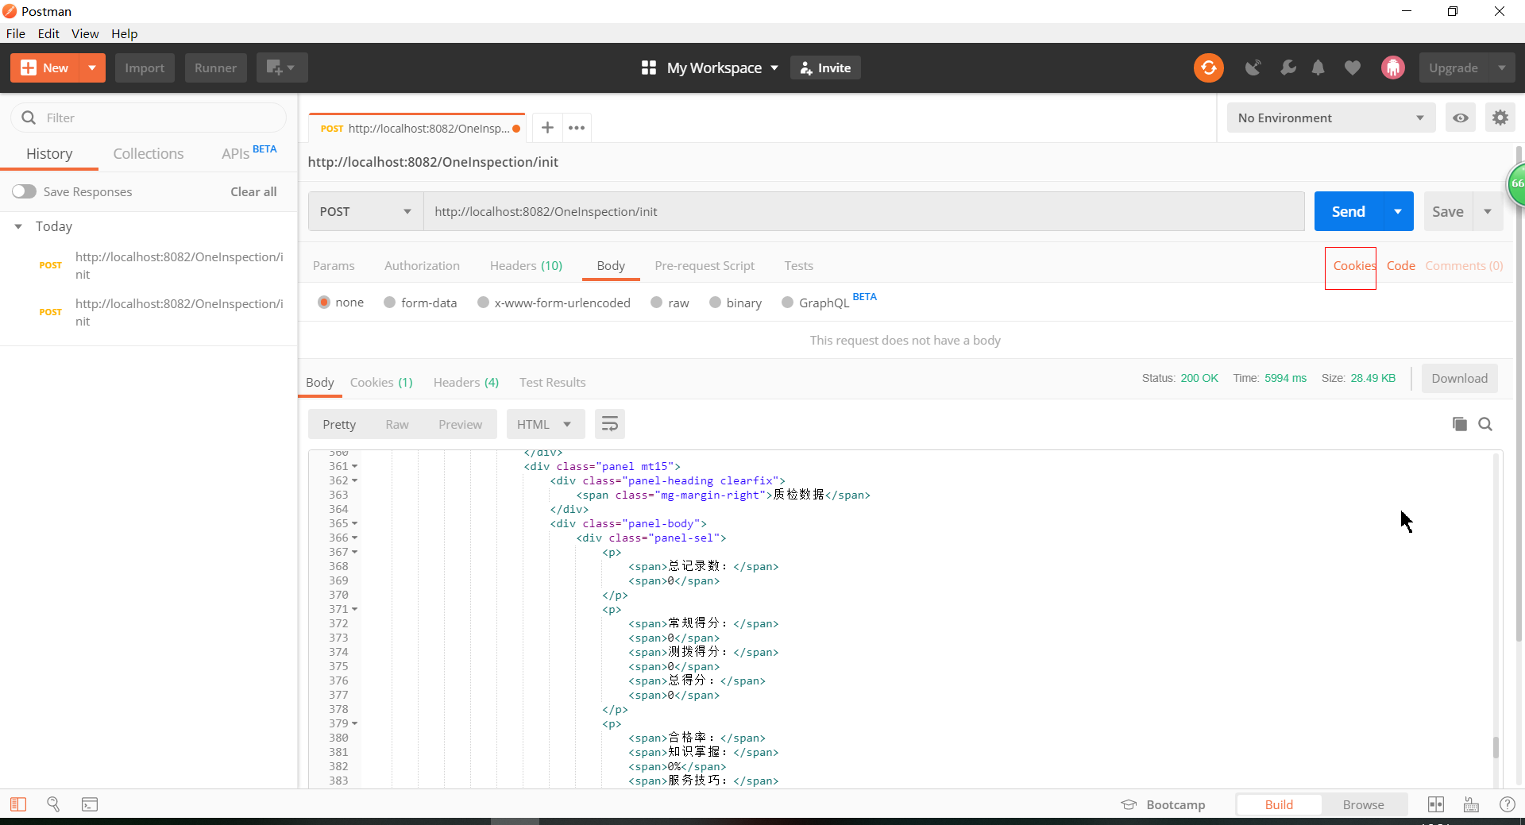Open the No Environment dropdown
The height and width of the screenshot is (825, 1525).
[x=1330, y=118]
